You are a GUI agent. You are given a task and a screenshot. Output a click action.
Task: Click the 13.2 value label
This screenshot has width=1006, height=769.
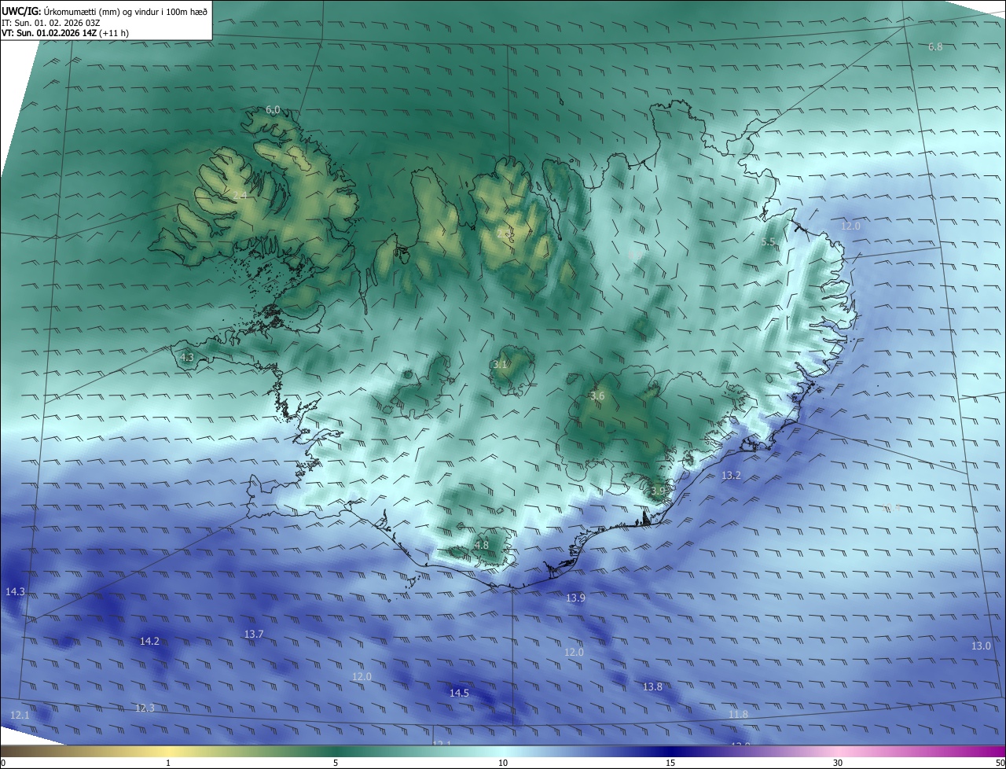pos(731,476)
